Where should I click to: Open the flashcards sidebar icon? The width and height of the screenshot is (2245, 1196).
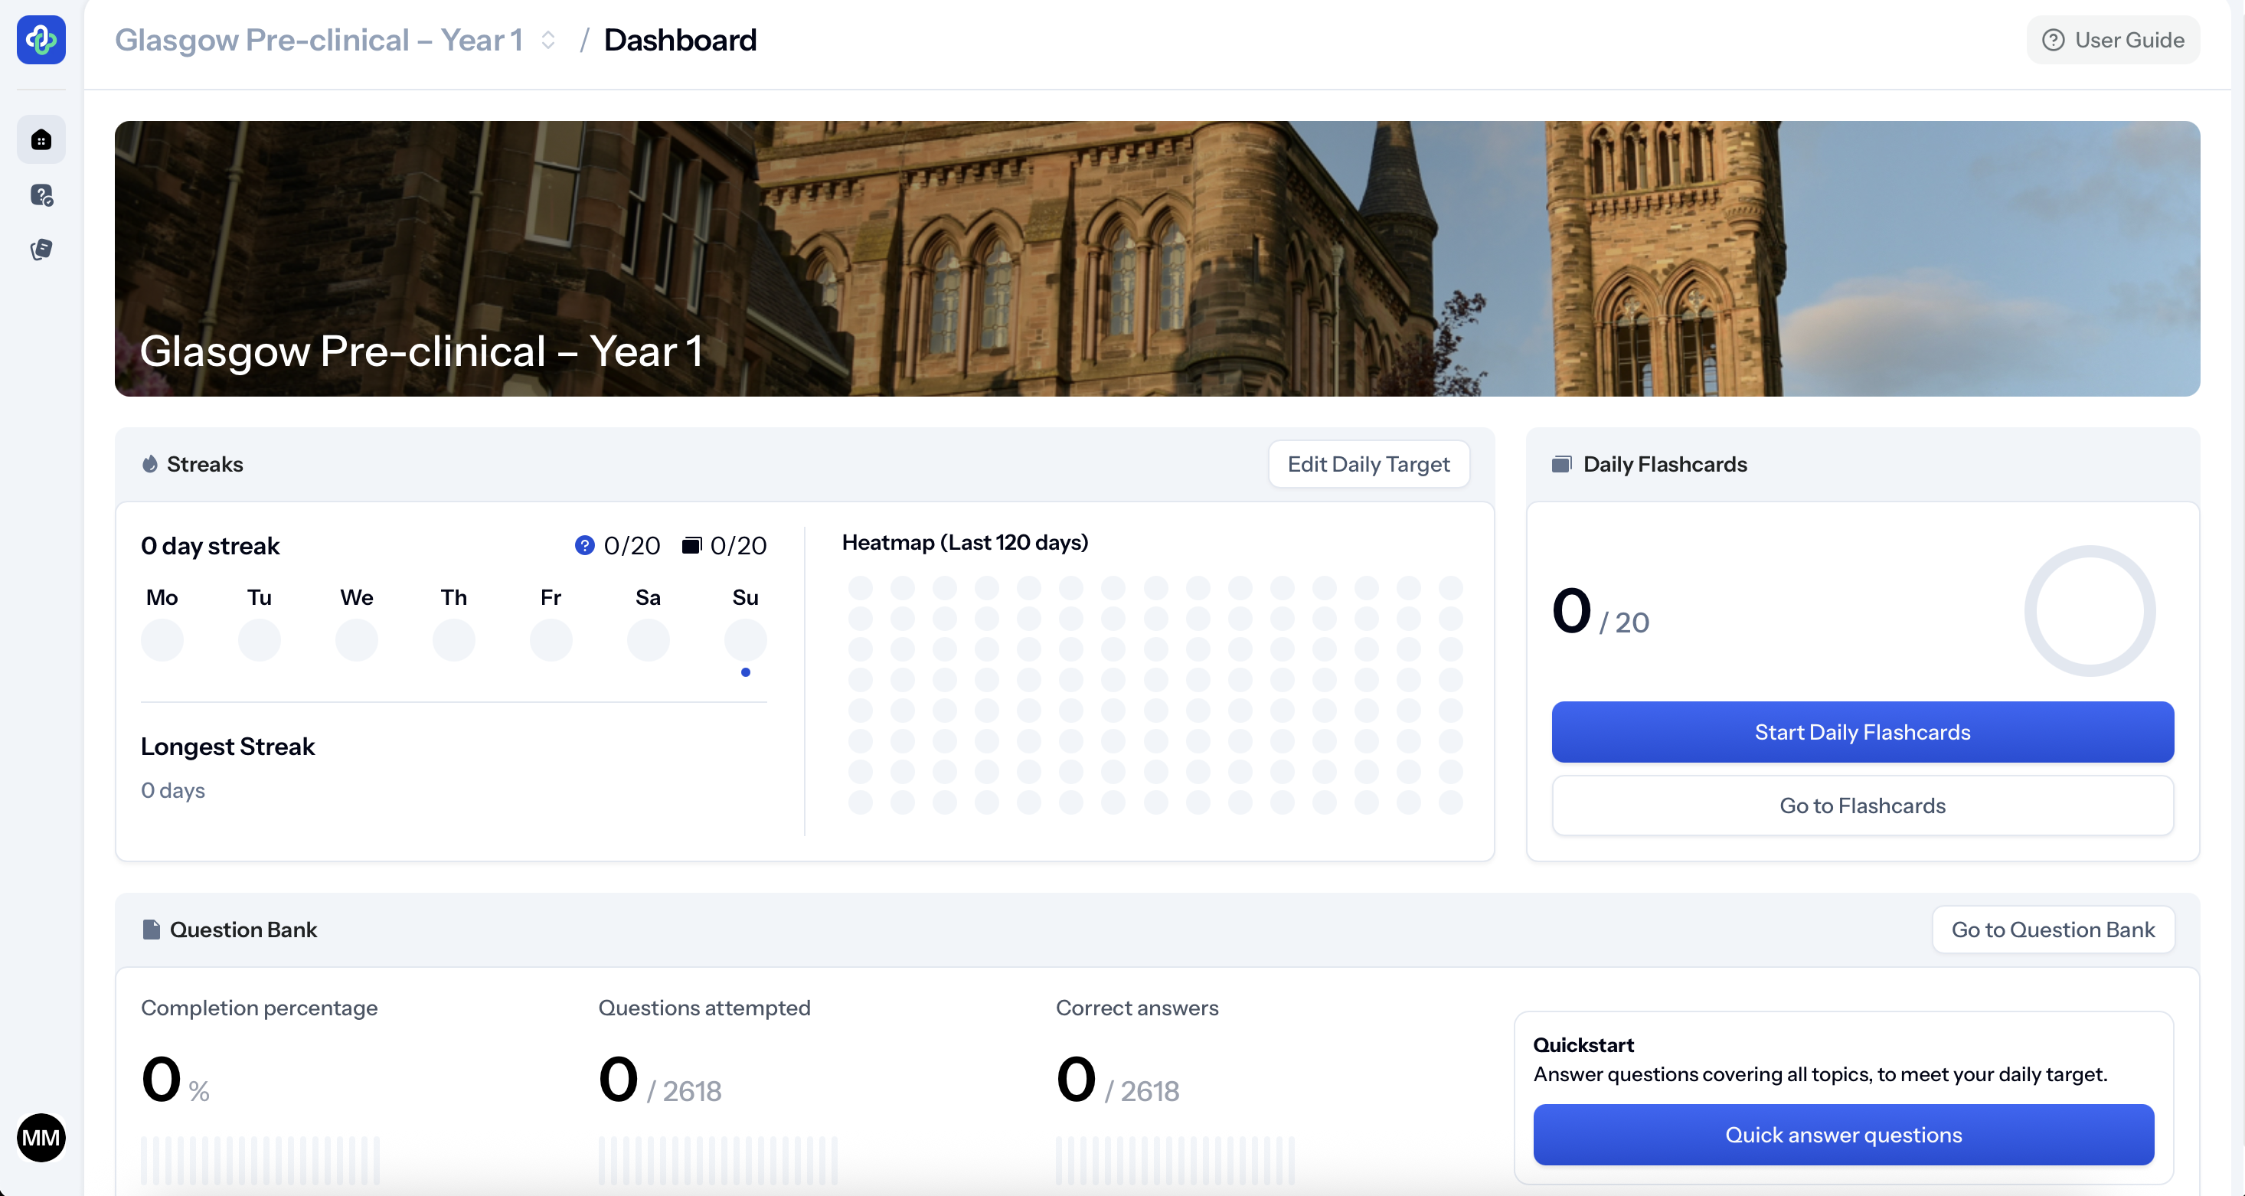point(41,250)
